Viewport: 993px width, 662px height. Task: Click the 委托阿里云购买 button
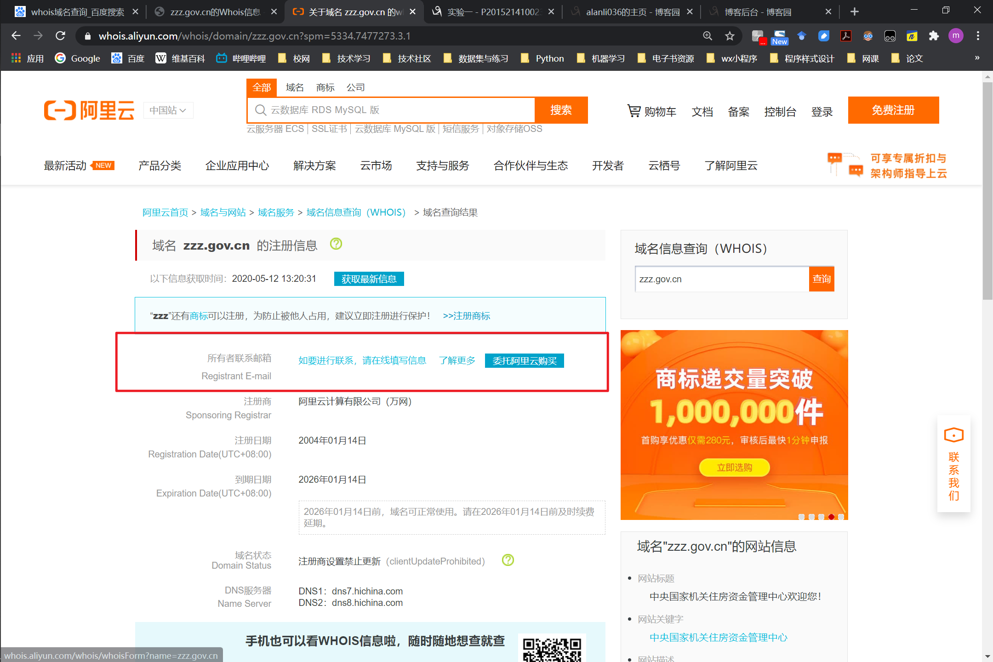point(524,361)
